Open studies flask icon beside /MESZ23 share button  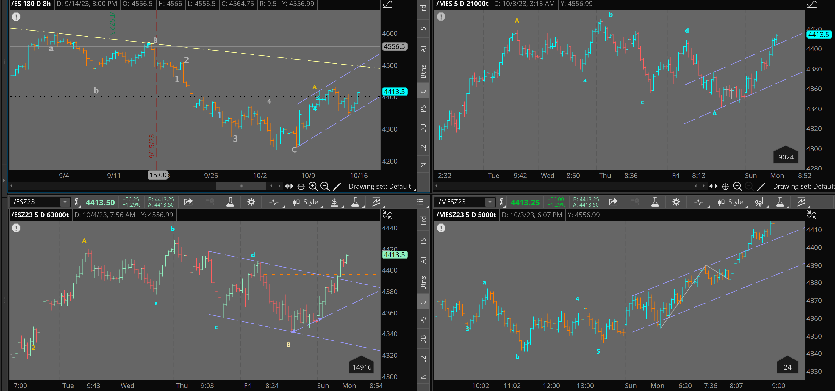[655, 202]
